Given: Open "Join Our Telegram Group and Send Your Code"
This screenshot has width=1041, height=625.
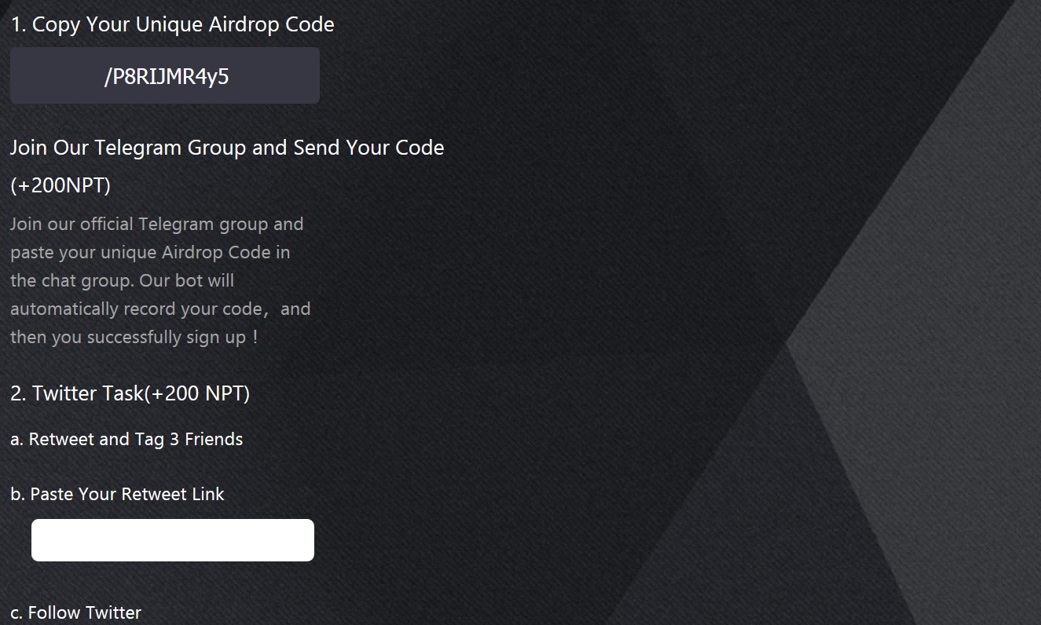Looking at the screenshot, I should [226, 148].
